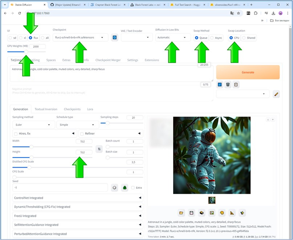The height and width of the screenshot is (240, 293).
Task: Enable the Hires. fix checkbox
Action: pyautogui.click(x=16, y=134)
